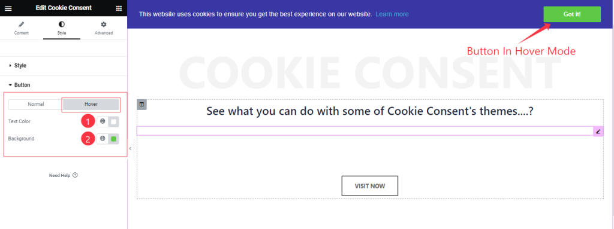Click the Text Color globe icon
The image size is (614, 229).
click(102, 121)
